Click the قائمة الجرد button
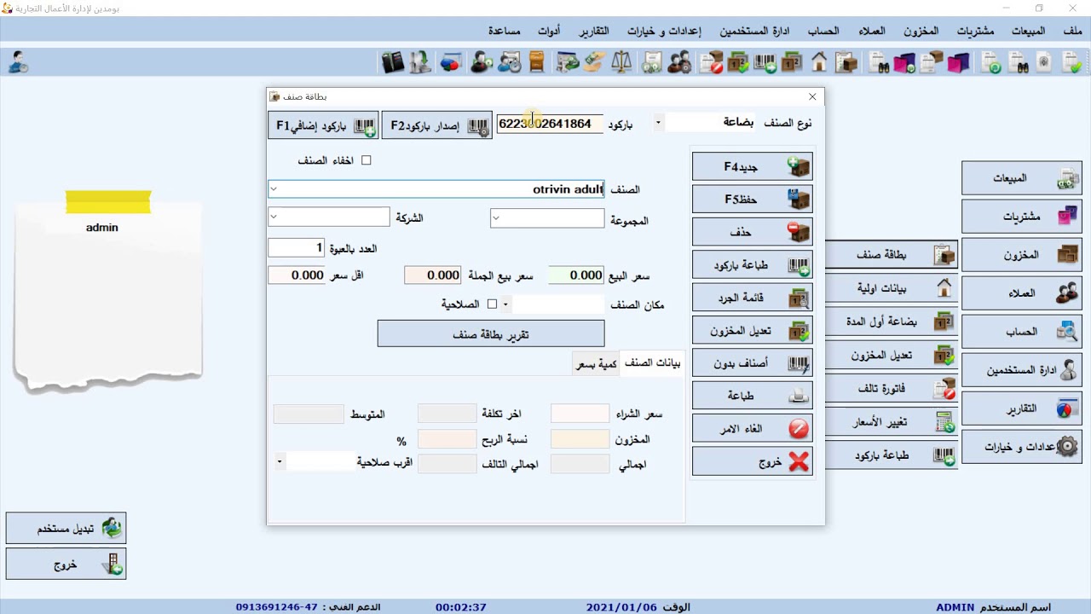 click(753, 298)
